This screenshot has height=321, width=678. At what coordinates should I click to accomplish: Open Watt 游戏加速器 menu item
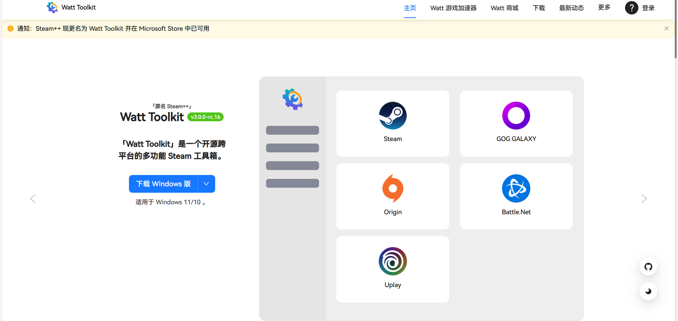pyautogui.click(x=453, y=8)
